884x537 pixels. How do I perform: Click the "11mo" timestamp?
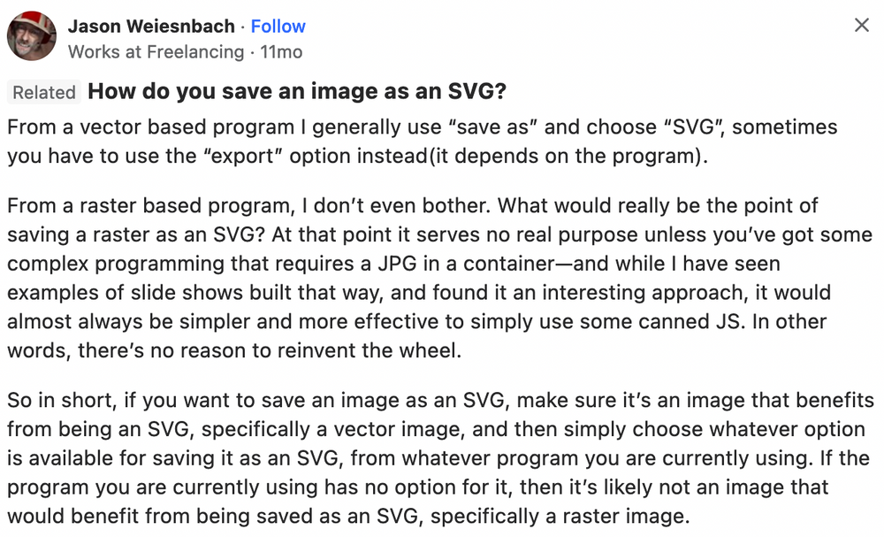coord(281,52)
